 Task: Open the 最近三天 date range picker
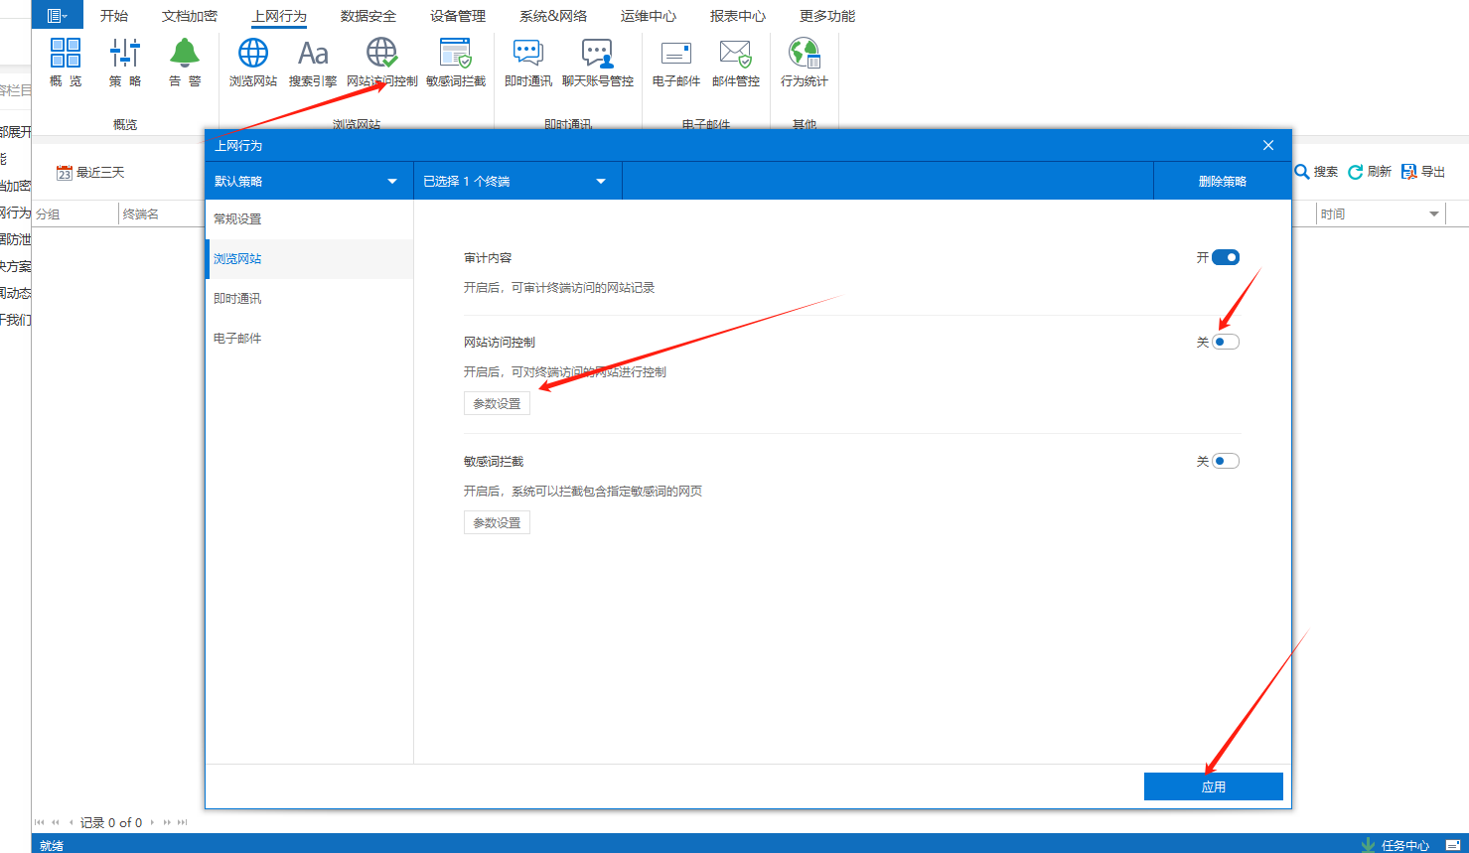pyautogui.click(x=91, y=173)
